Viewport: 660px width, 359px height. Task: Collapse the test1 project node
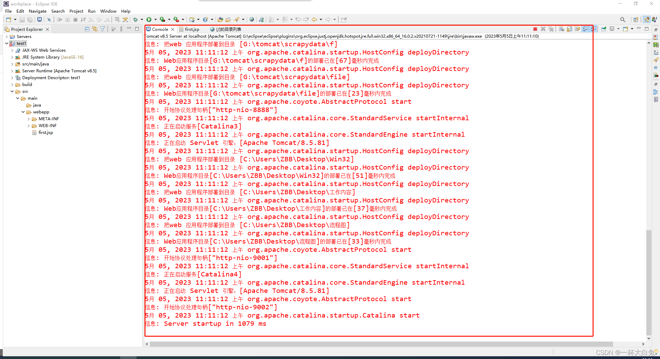click(x=7, y=44)
